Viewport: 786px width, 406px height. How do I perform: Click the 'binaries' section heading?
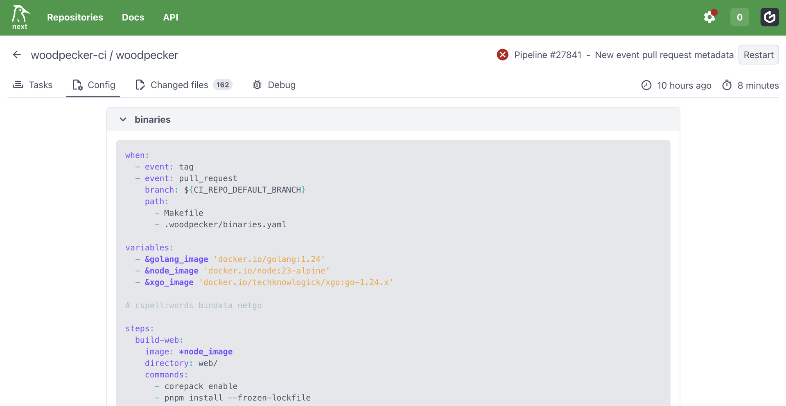click(153, 119)
